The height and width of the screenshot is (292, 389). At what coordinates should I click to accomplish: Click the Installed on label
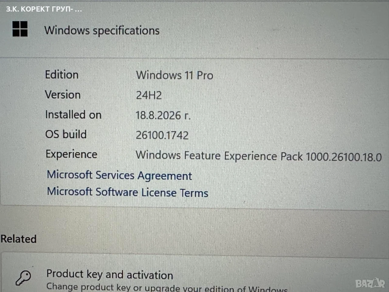point(73,115)
